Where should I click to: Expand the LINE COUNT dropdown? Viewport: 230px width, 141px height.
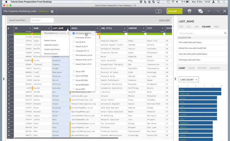coord(189,80)
